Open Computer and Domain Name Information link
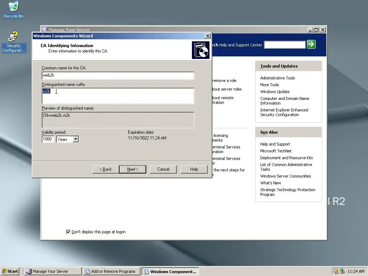 [x=285, y=101]
